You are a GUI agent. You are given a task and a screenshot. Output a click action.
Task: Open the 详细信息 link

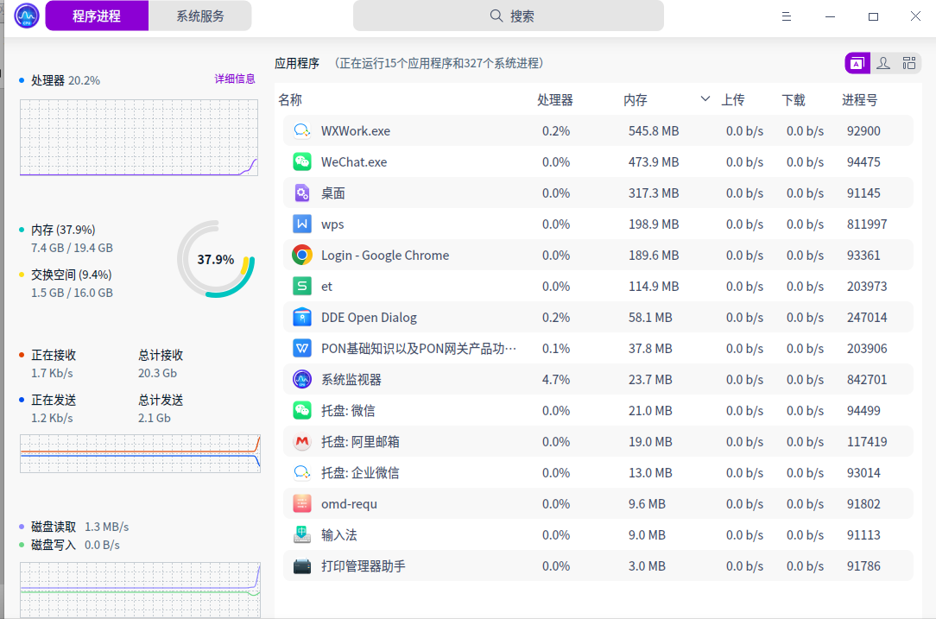(x=235, y=79)
